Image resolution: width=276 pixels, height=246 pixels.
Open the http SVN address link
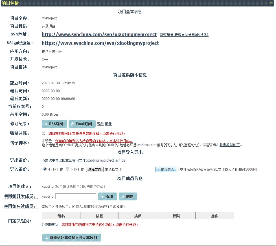[99, 34]
